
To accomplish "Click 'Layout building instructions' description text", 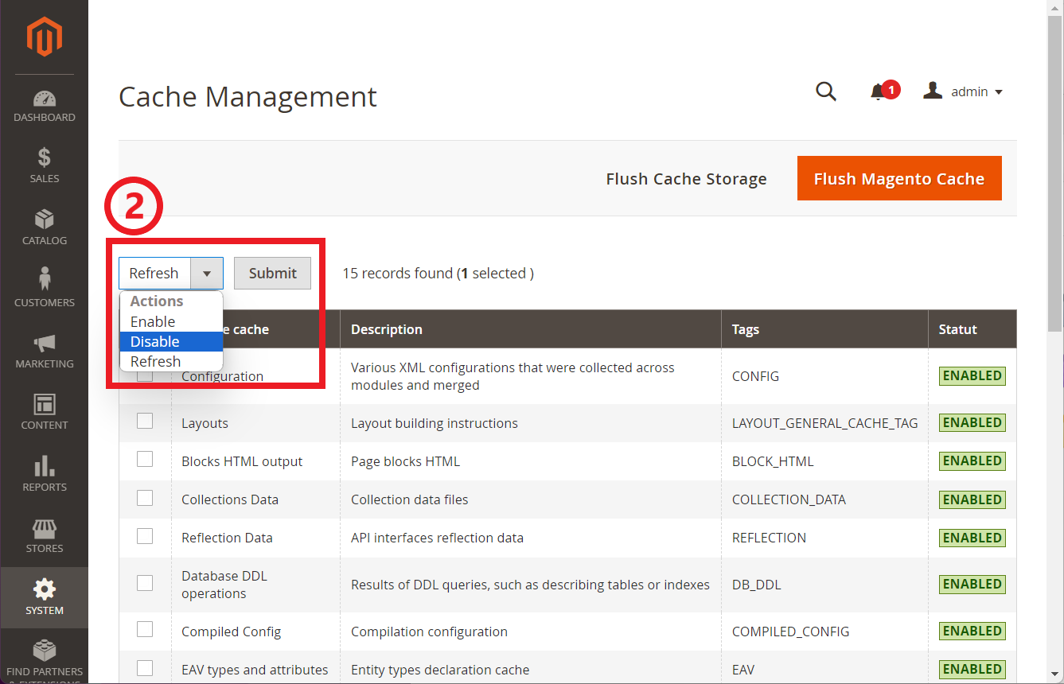I will tap(435, 423).
